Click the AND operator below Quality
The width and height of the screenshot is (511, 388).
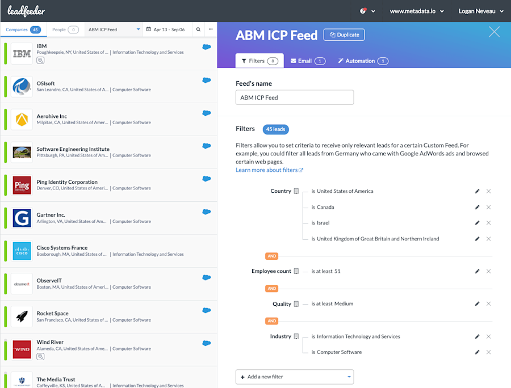coord(272,321)
